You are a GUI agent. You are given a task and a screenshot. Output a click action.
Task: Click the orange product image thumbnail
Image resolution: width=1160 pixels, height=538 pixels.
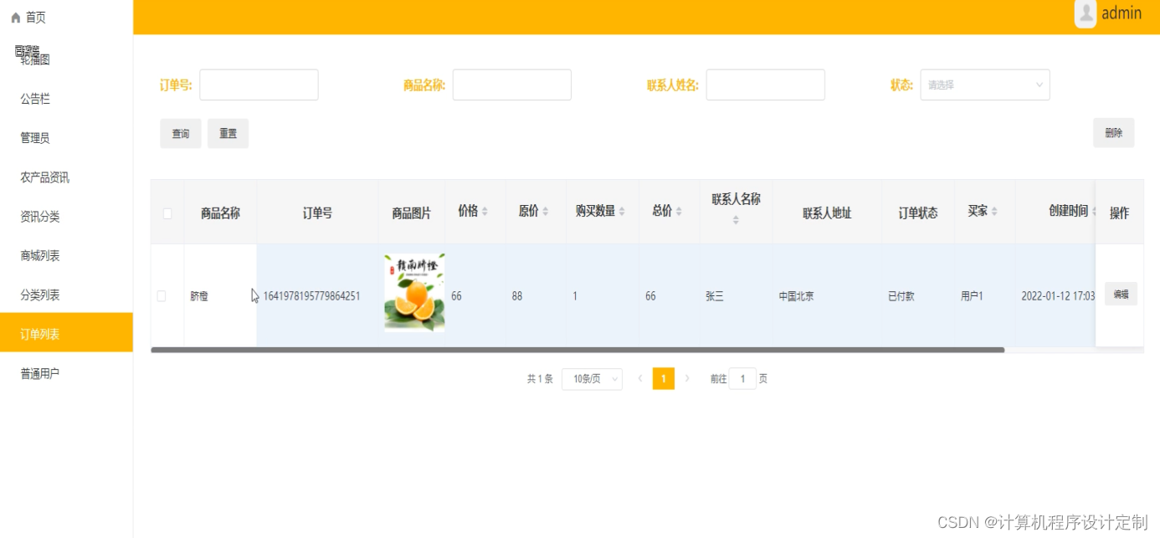coord(414,294)
